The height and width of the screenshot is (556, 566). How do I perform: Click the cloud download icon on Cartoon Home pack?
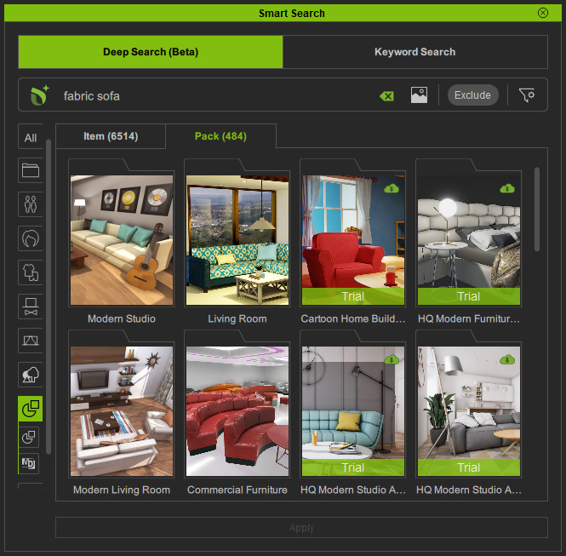[x=392, y=188]
